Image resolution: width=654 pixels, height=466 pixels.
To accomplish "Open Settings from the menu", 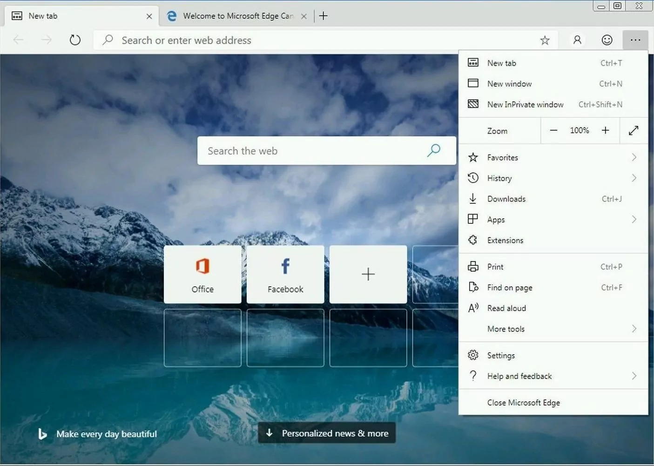I will pyautogui.click(x=501, y=355).
